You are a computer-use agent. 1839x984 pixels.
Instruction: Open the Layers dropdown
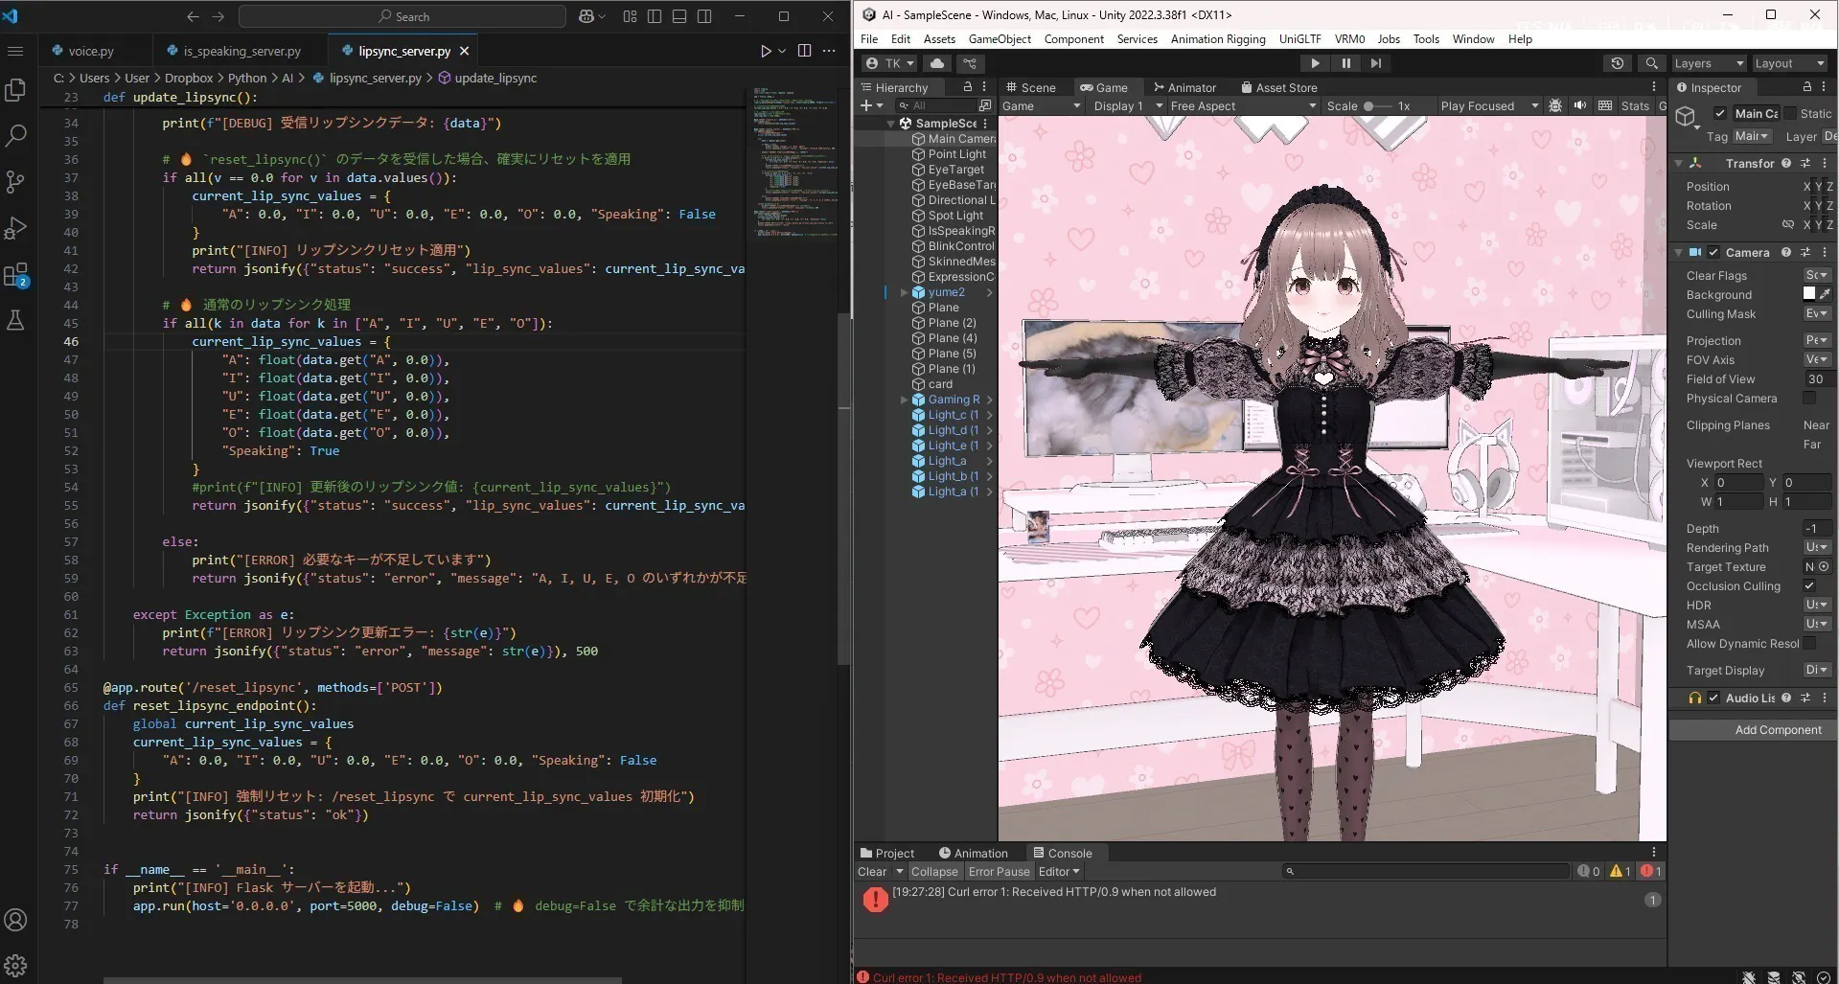[x=1709, y=63]
